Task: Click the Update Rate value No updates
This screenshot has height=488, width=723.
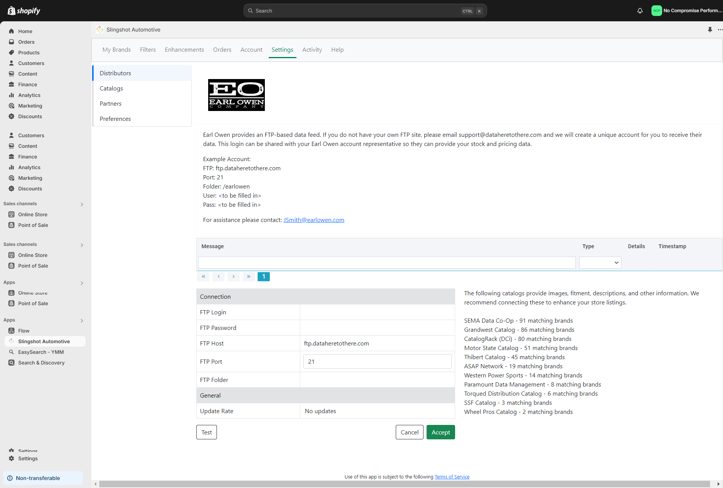Action: 320,411
